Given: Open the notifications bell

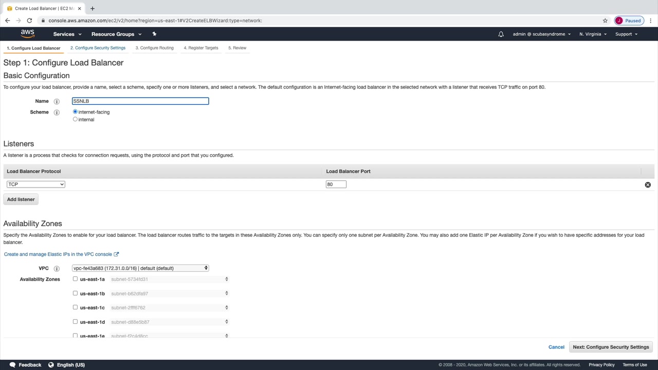Looking at the screenshot, I should click(501, 34).
